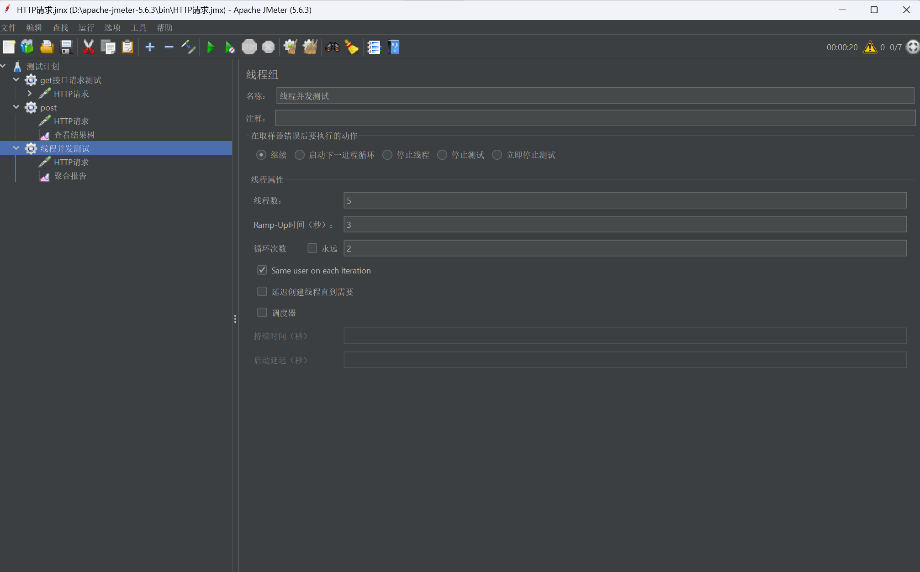Enable the 永远 (forever) loop checkbox
This screenshot has height=572, width=920.
312,248
